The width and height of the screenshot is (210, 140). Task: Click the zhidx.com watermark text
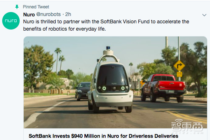(187, 133)
